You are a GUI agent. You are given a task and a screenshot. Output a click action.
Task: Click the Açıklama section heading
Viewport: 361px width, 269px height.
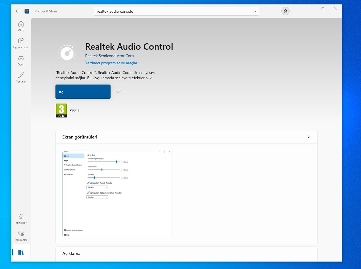click(x=71, y=254)
